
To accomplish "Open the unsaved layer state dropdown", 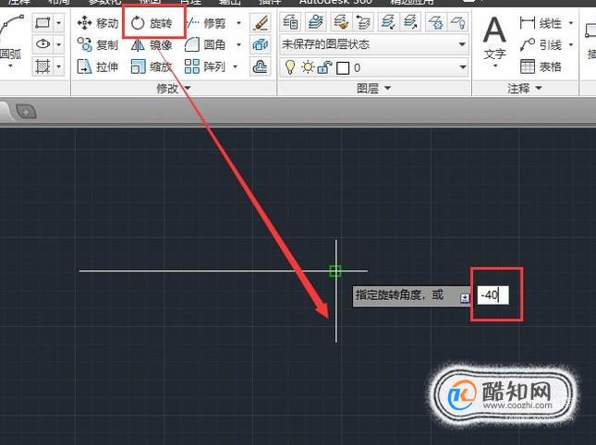I will click(462, 44).
